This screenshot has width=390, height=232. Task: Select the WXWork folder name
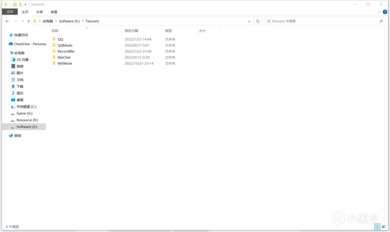pyautogui.click(x=65, y=64)
